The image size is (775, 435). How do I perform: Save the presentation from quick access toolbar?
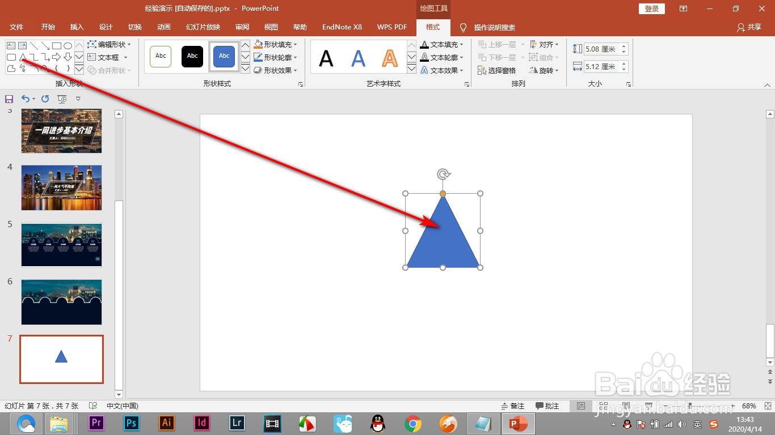pyautogui.click(x=9, y=99)
